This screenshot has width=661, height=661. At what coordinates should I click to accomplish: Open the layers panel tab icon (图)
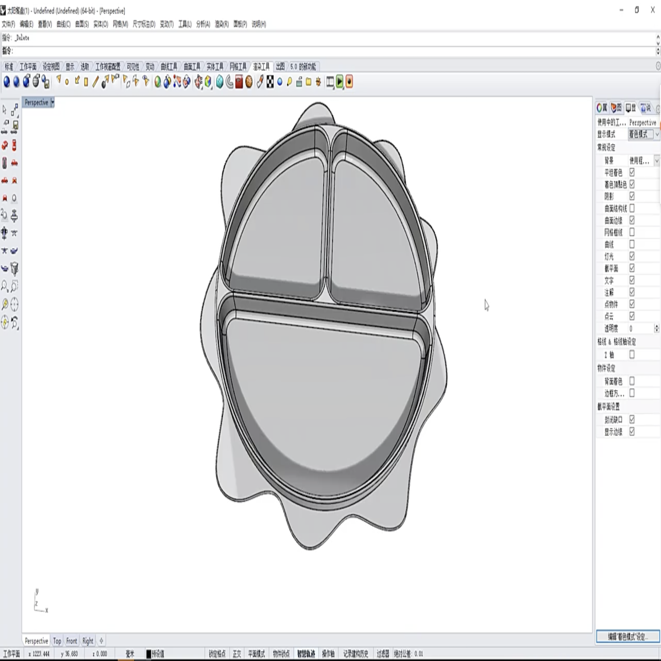616,108
